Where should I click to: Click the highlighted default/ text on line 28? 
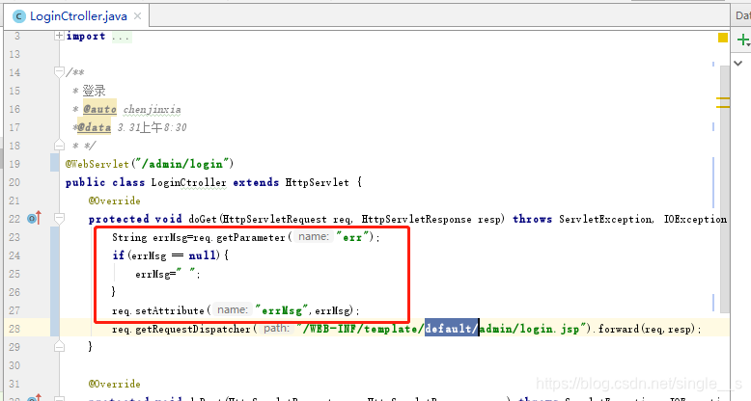coord(452,329)
